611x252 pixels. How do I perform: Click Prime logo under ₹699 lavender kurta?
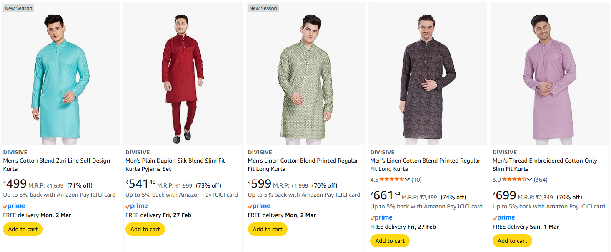[504, 217]
